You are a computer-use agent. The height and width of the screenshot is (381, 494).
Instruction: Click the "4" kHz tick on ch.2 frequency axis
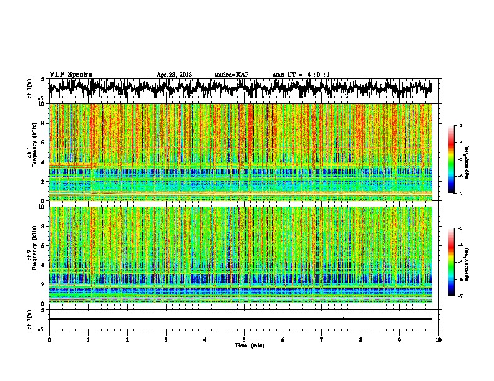44,265
